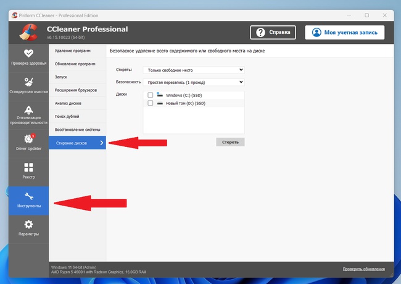Click Проверить обновления link
Image resolution: width=401 pixels, height=284 pixels.
click(363, 269)
